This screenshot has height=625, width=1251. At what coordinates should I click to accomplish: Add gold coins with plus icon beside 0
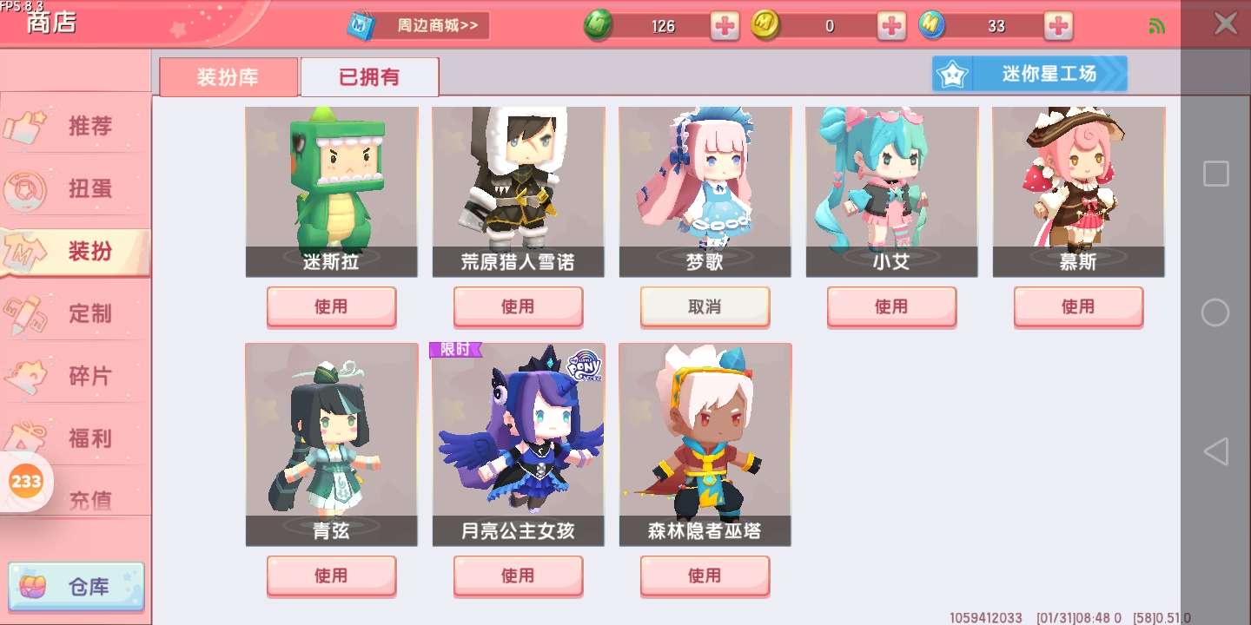891,26
